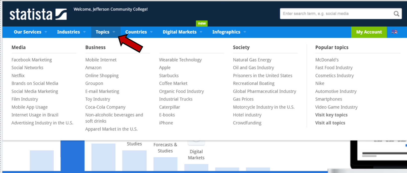The height and width of the screenshot is (173, 407).
Task: Select the Industrial Trucks topic
Action: (176, 99)
